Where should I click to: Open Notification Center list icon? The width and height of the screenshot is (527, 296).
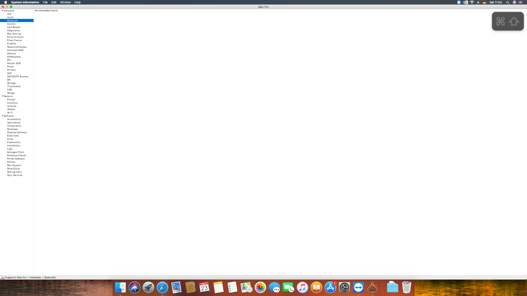point(520,2)
